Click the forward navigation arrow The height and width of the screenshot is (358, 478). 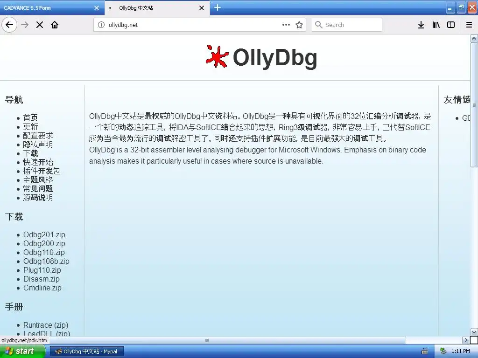25,25
